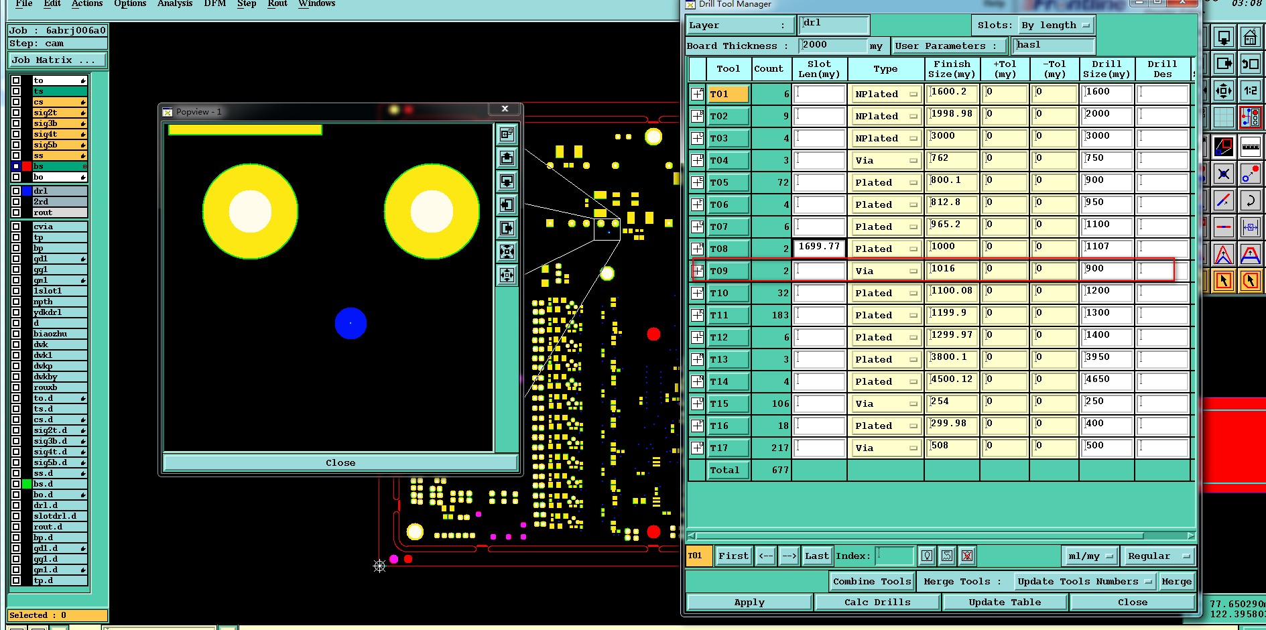The width and height of the screenshot is (1266, 630).
Task: Expand row T08 with the plus button
Action: [698, 249]
